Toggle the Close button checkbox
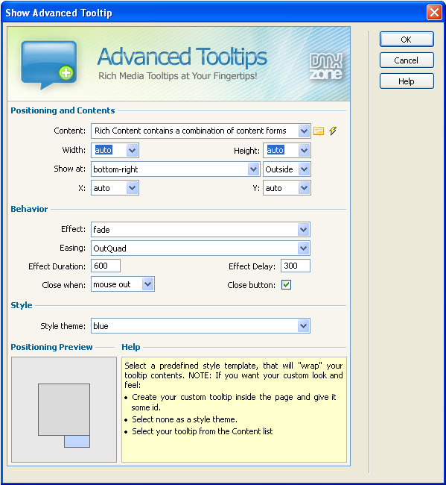 coord(286,284)
